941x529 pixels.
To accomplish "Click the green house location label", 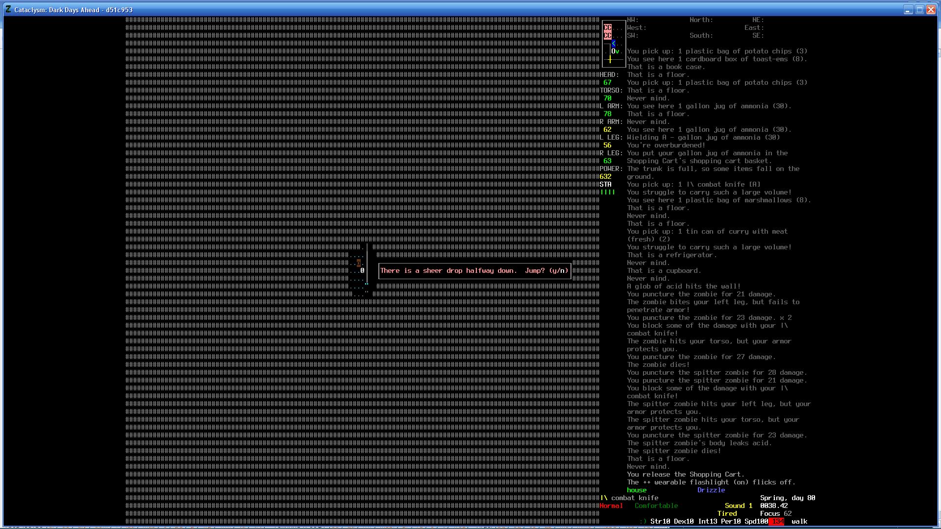I will [637, 490].
